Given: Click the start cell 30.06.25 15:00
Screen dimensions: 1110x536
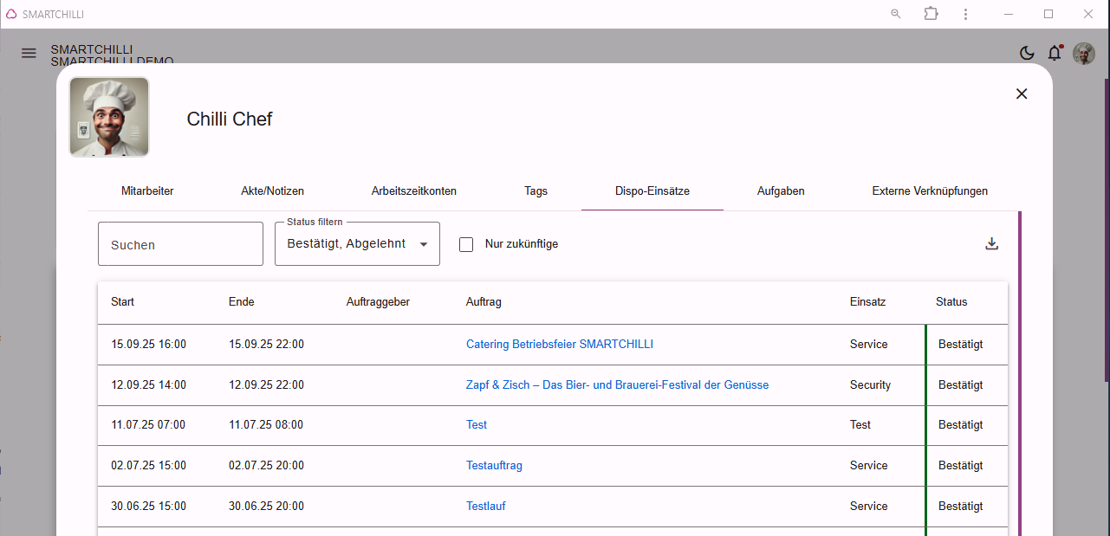Looking at the screenshot, I should click(x=148, y=506).
